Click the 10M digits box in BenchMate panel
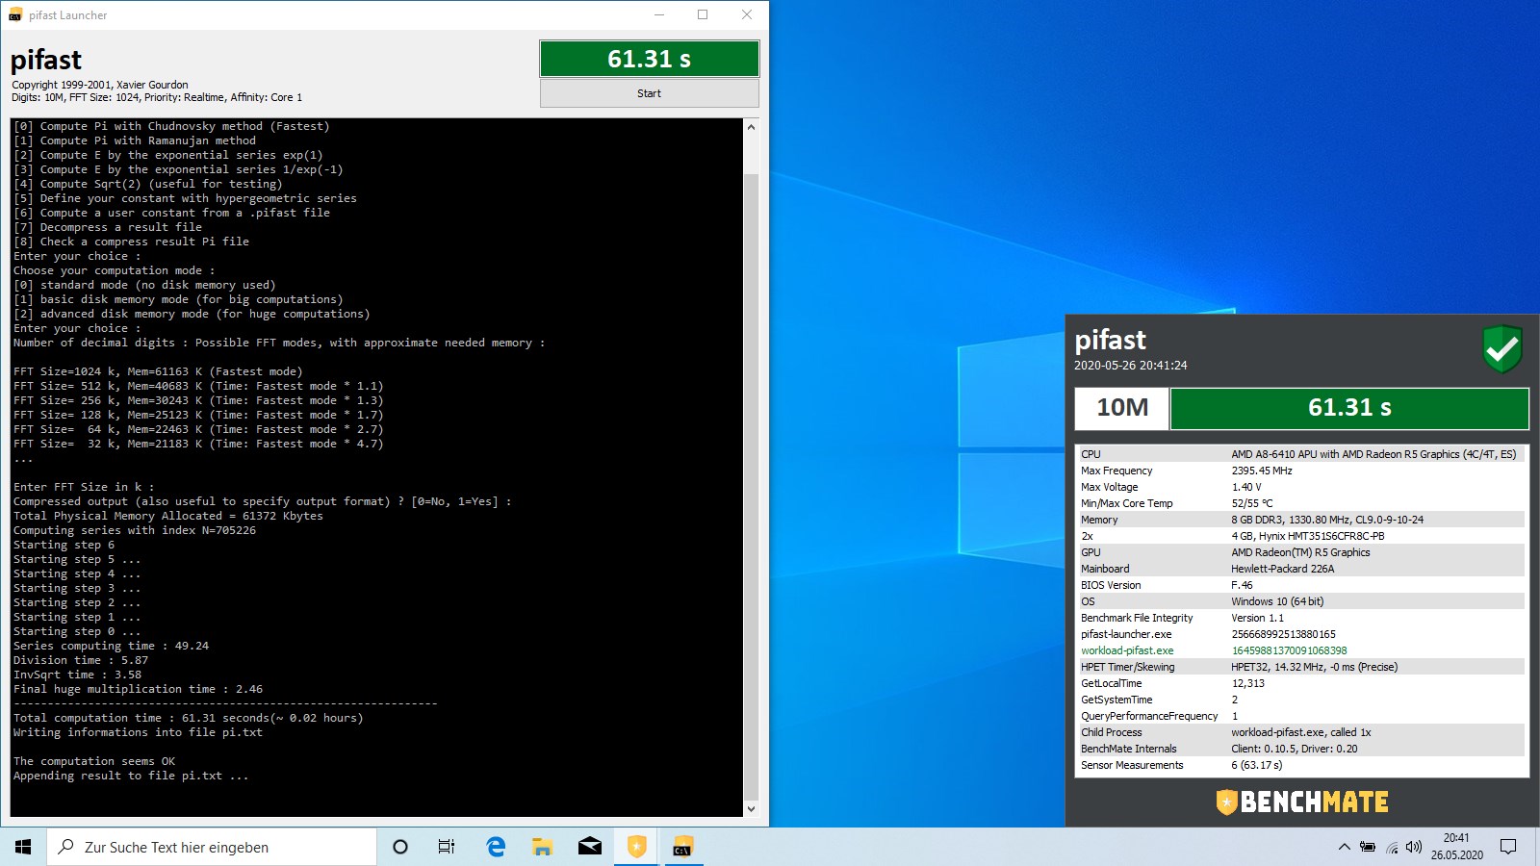The image size is (1540, 866). (x=1122, y=408)
